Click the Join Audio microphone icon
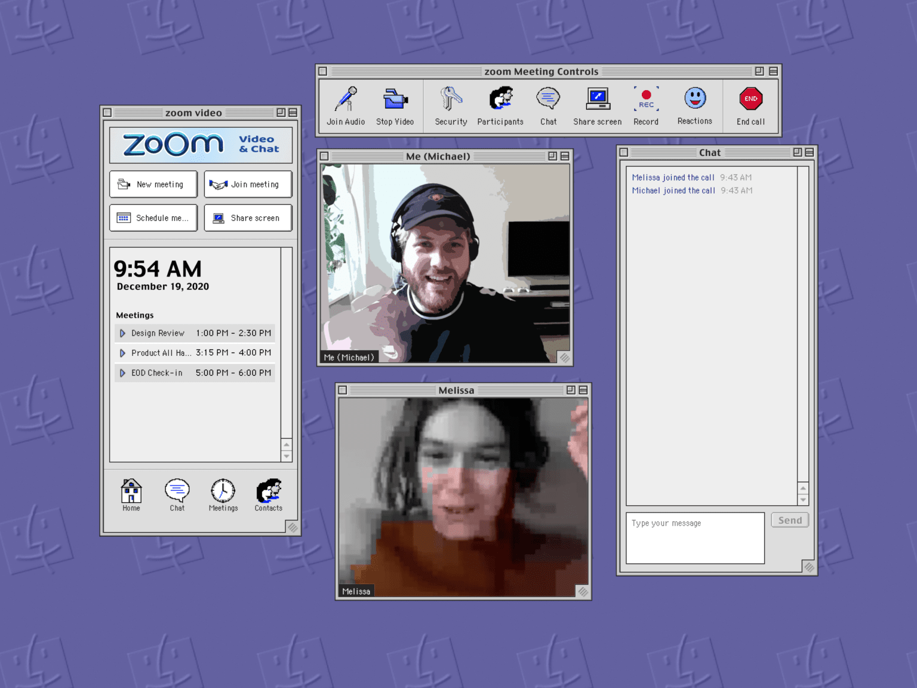917x688 pixels. tap(346, 99)
